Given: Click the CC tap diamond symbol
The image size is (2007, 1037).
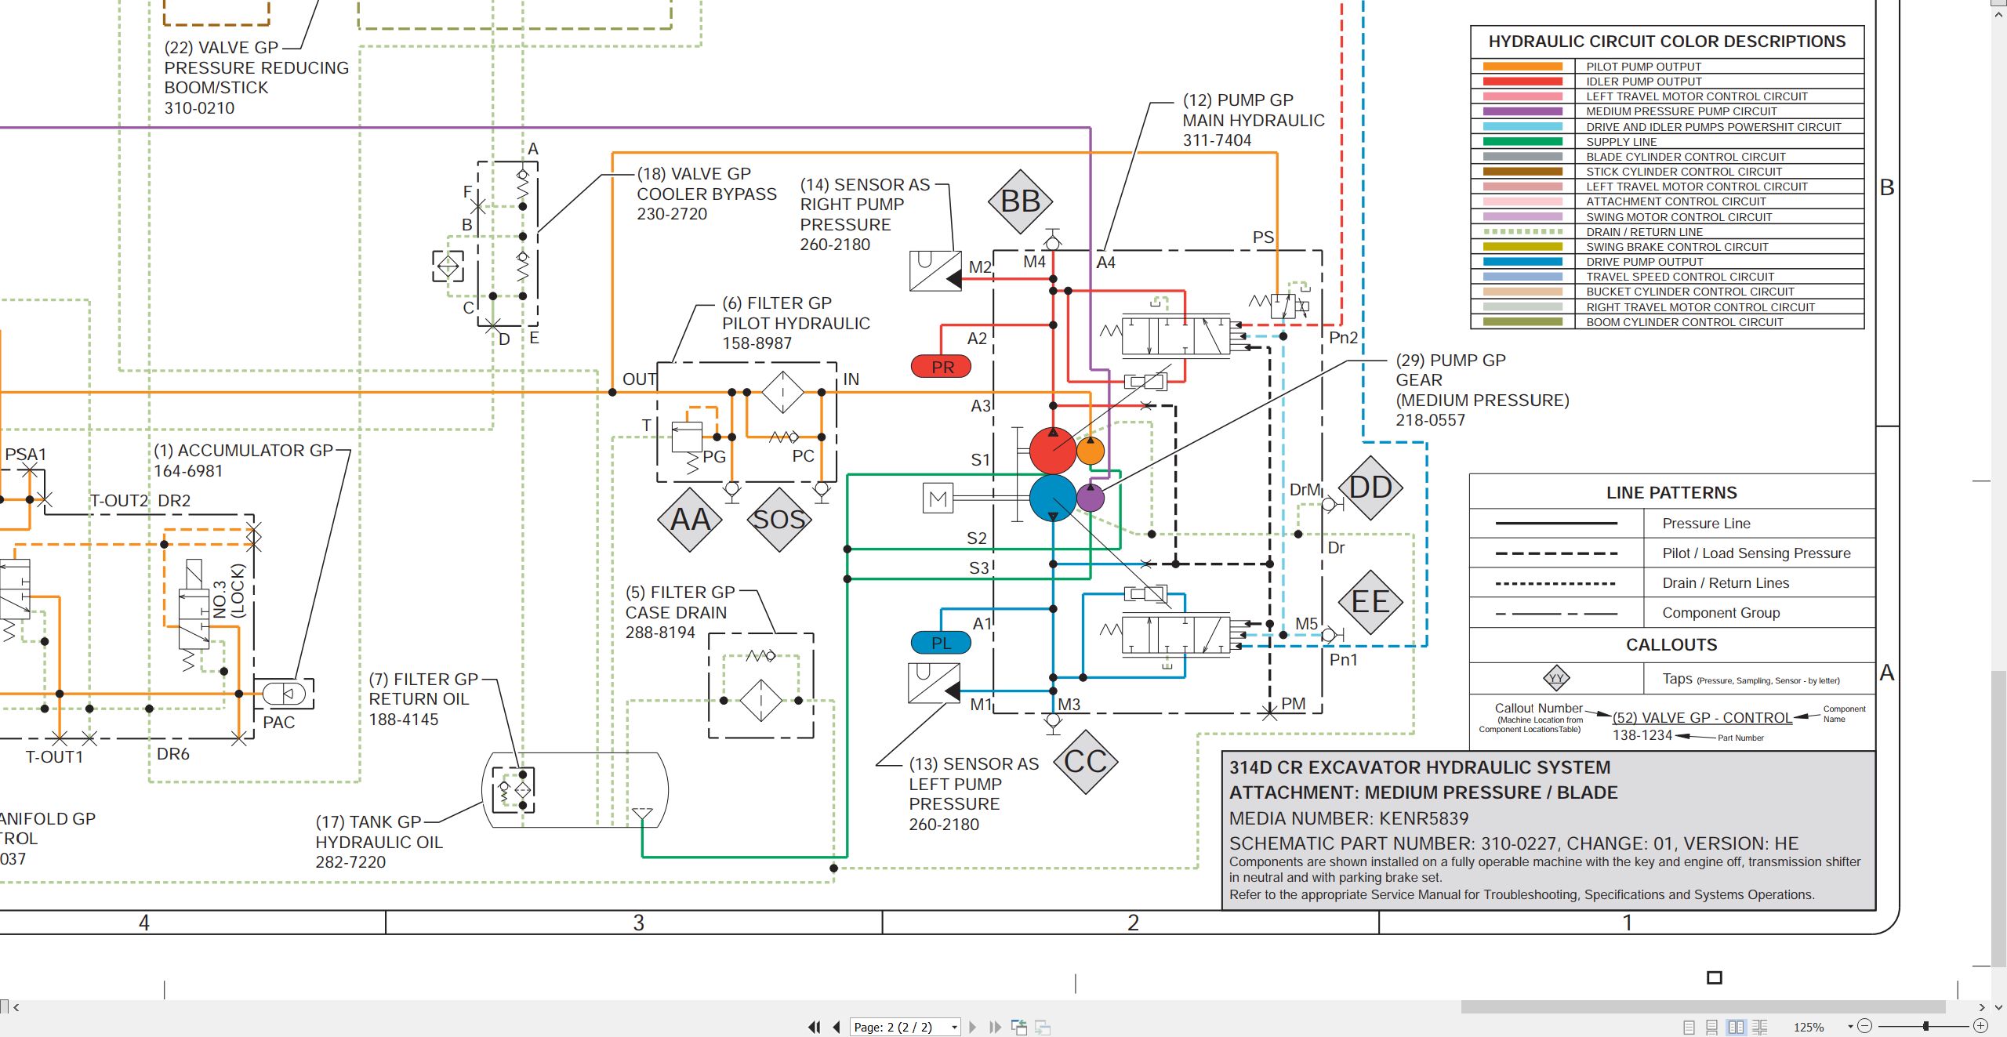Looking at the screenshot, I should pyautogui.click(x=1085, y=761).
